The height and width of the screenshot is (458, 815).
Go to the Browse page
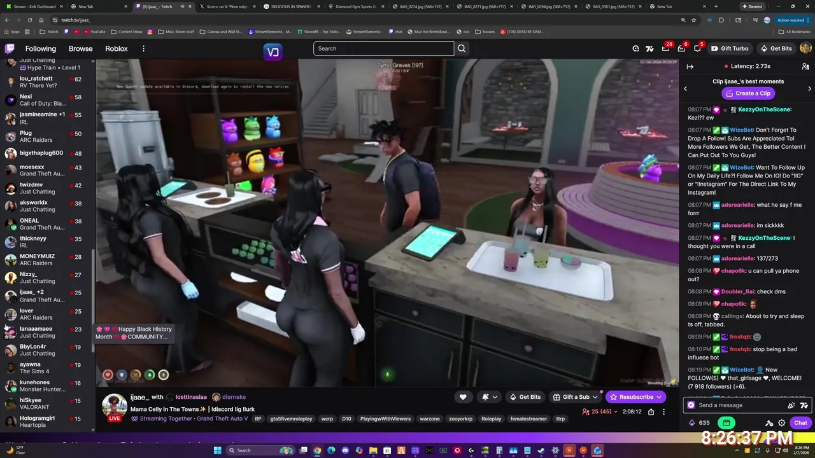(81, 48)
